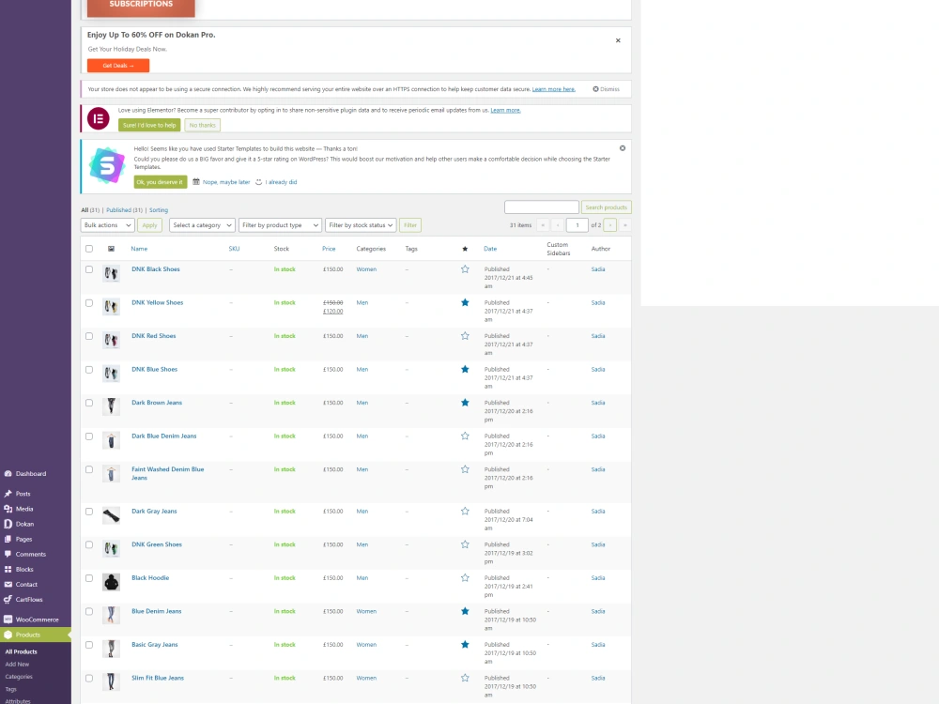
Task: Toggle featured star for Dark Brown Jeans
Action: point(465,403)
